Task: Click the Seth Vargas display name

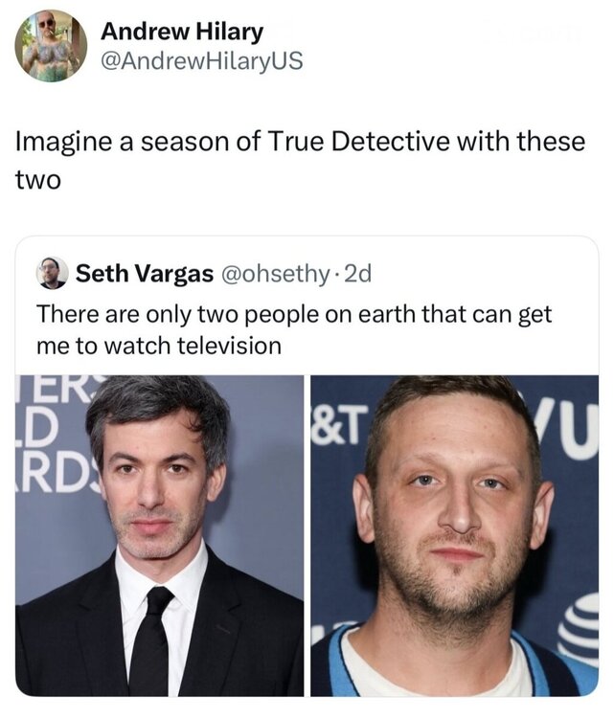Action: (x=145, y=274)
